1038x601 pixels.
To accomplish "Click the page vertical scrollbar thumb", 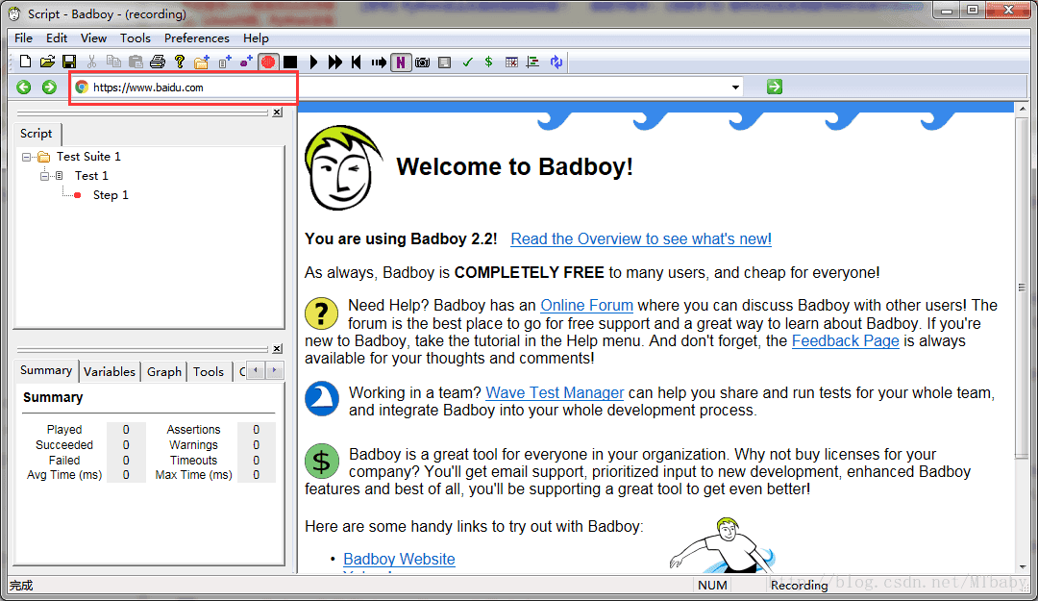I will tap(1022, 287).
